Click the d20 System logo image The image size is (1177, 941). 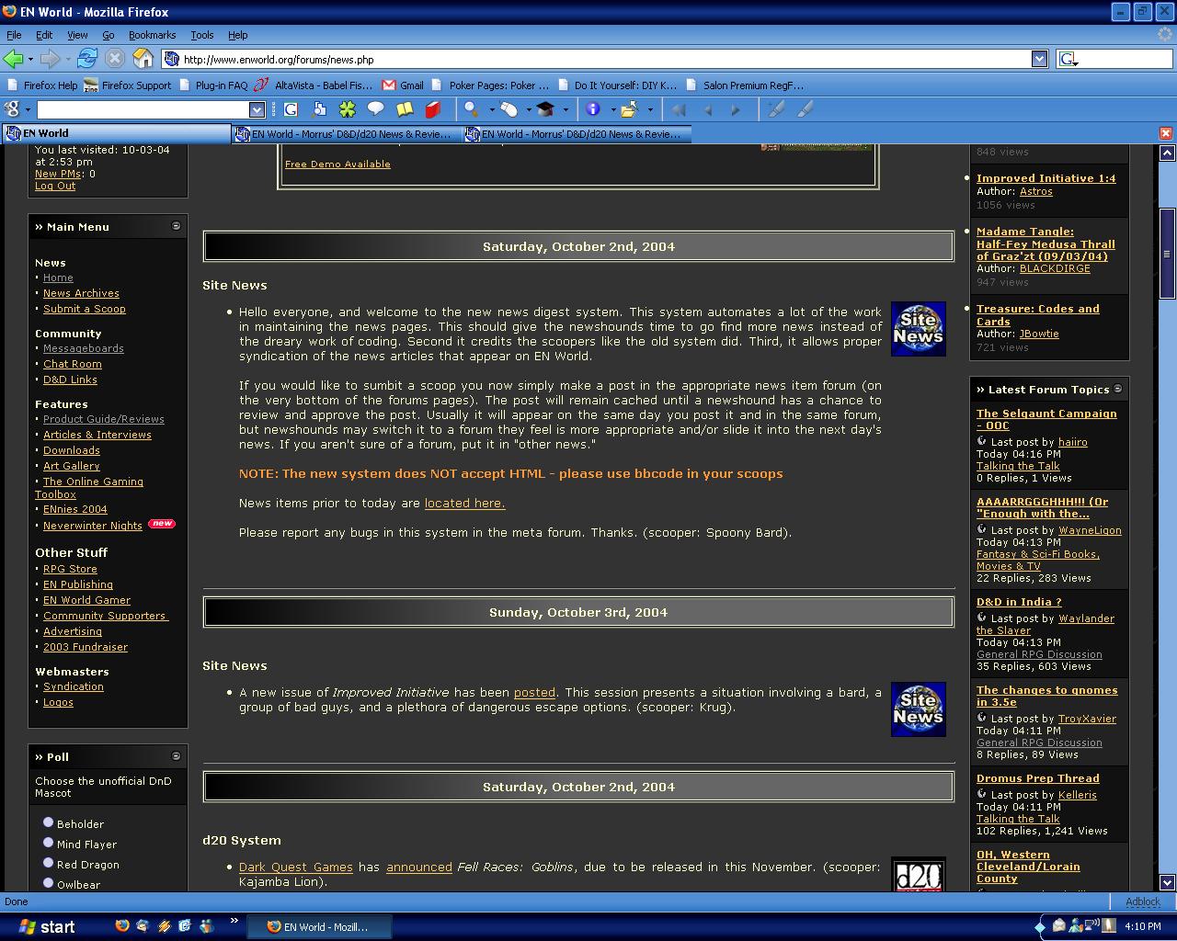[x=918, y=875]
